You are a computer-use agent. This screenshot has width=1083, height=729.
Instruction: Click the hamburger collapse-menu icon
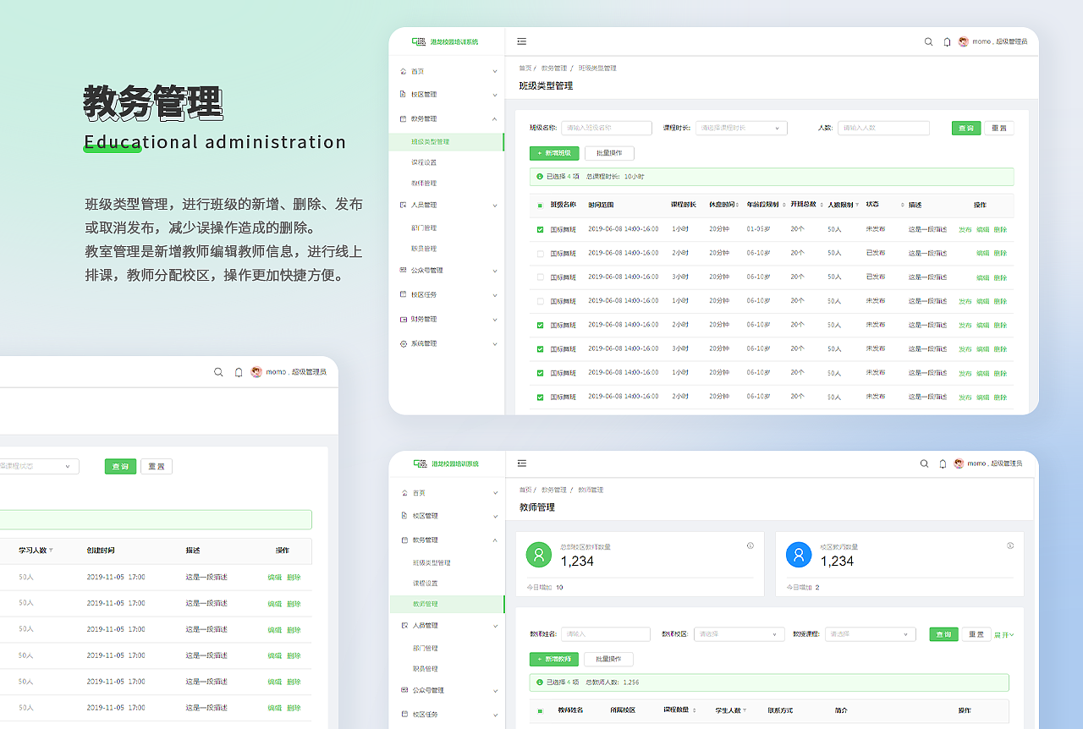(522, 41)
